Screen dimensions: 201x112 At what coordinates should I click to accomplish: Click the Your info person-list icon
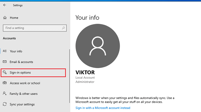click(5, 51)
